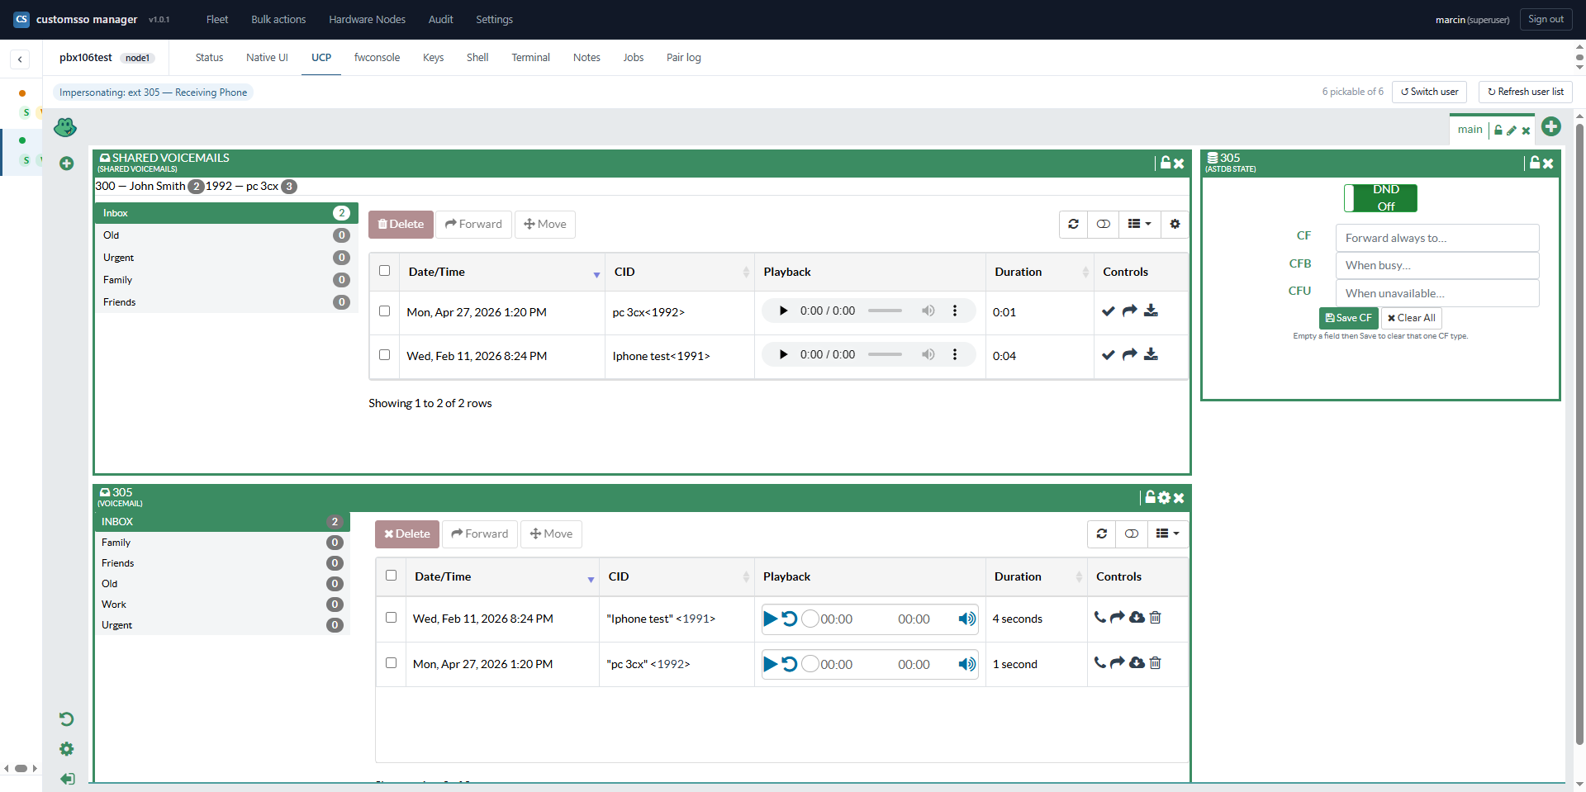Toggle shared voicemails card view
This screenshot has height=792, width=1586.
coord(1104,224)
